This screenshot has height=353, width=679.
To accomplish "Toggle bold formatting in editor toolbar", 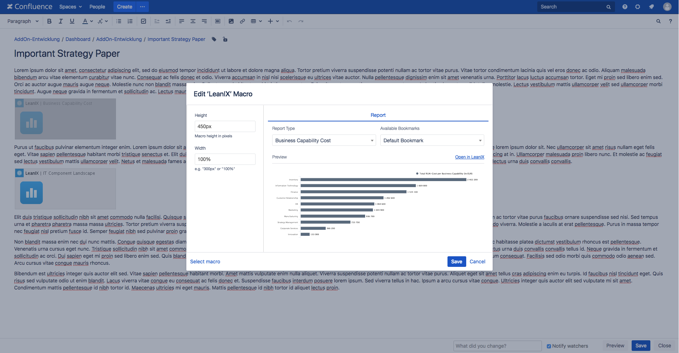I will tap(49, 21).
